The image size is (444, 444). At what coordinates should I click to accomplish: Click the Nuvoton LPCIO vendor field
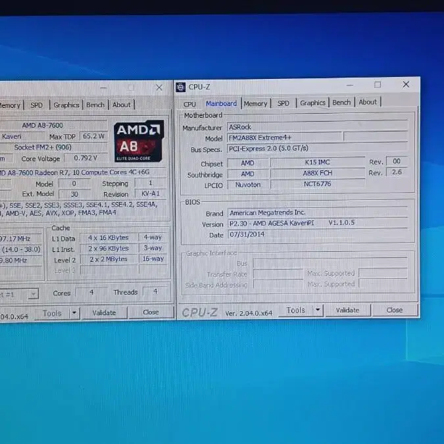coord(248,185)
